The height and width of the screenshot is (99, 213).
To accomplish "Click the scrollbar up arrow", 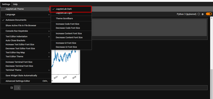I will (211, 18).
